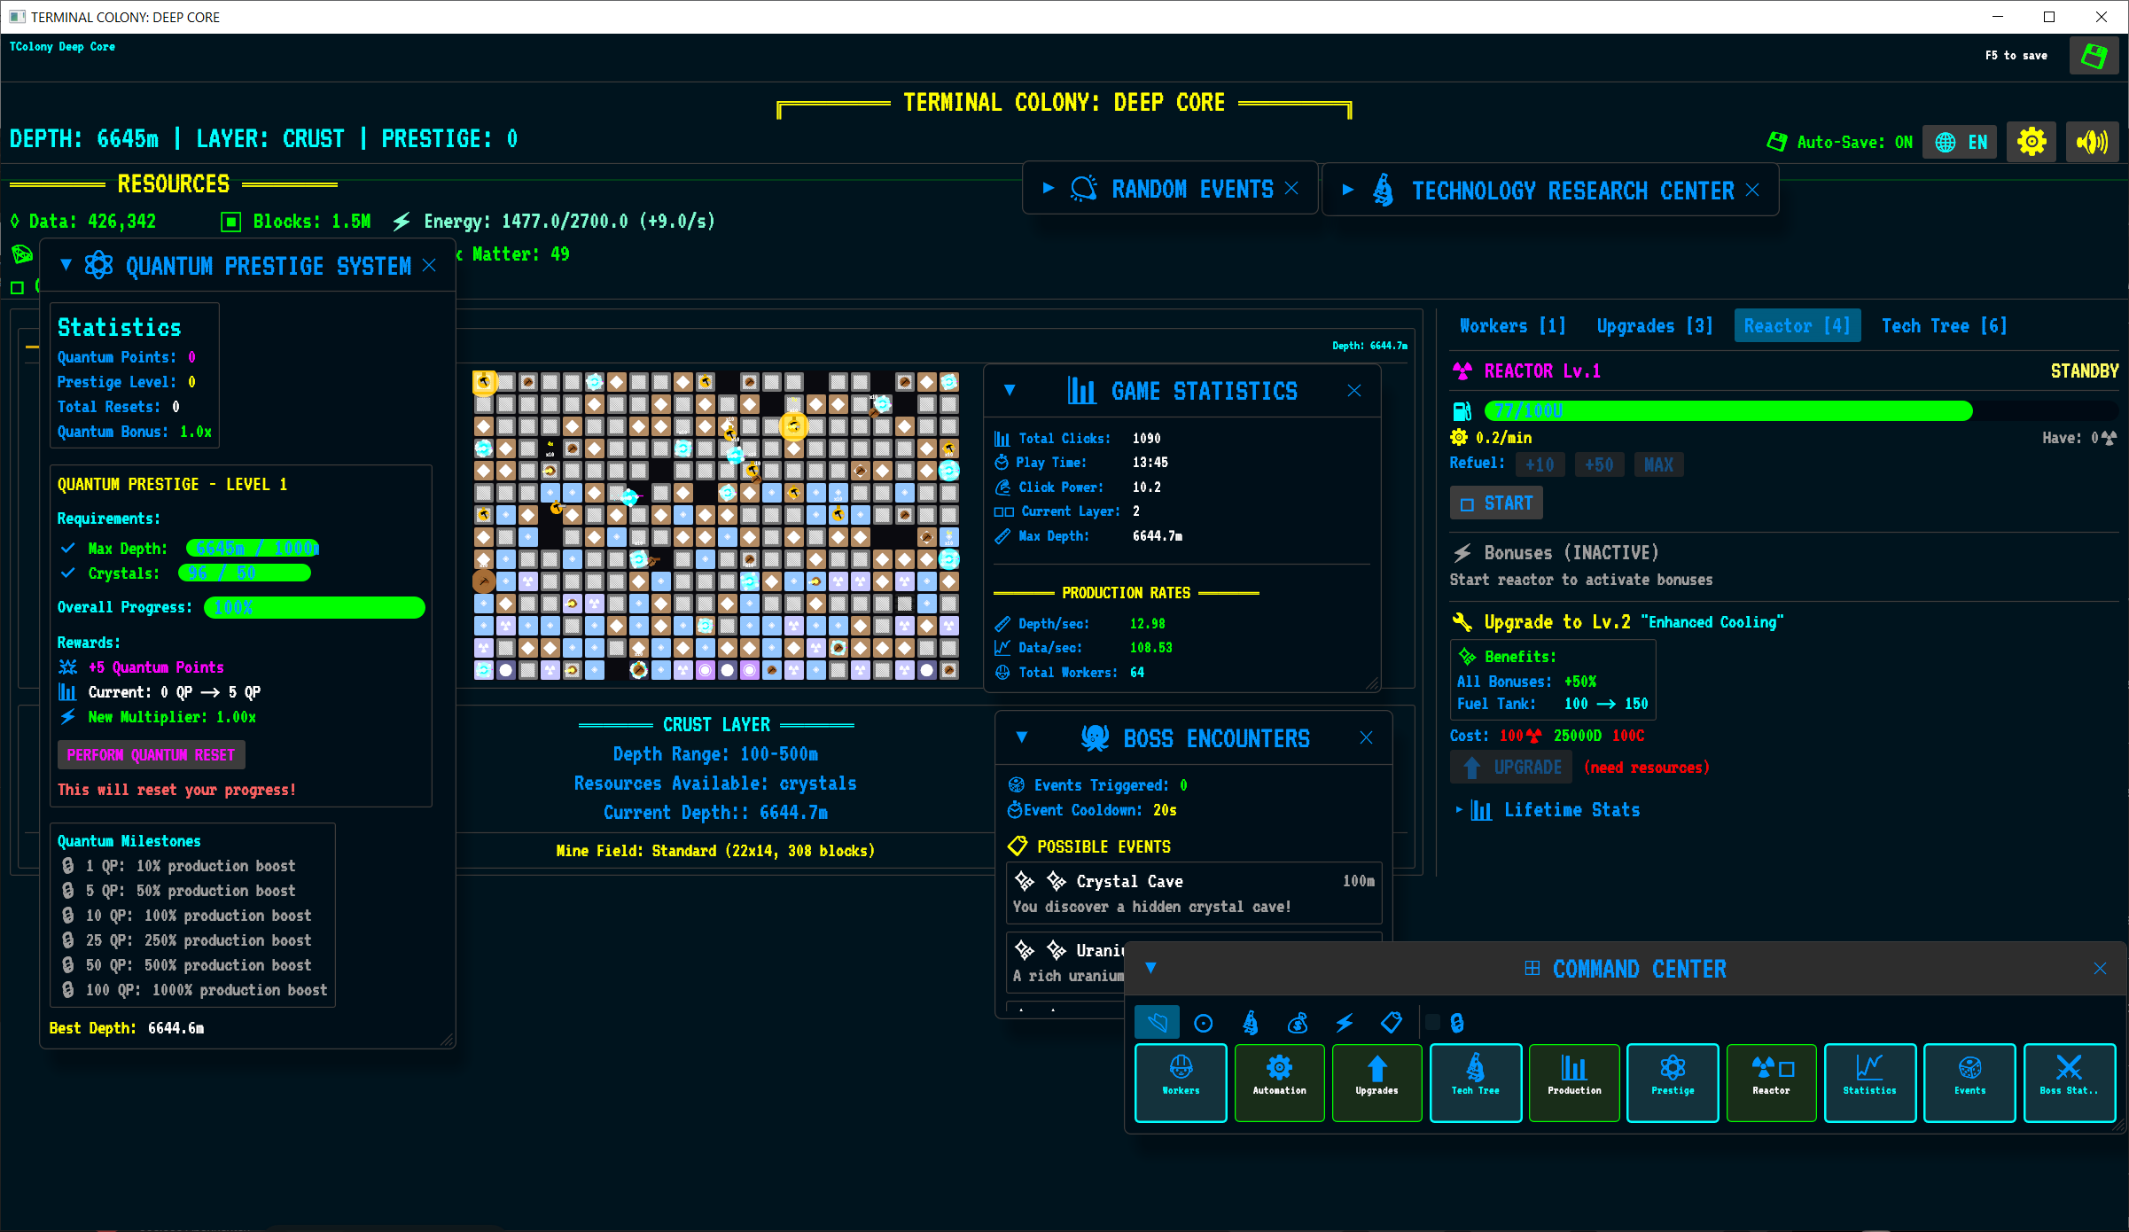Open the Reactor radiation panel
Screen dimensions: 2129x1232
[1770, 1082]
